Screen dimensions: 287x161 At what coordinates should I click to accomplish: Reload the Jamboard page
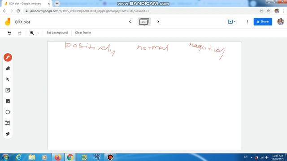coord(18,11)
